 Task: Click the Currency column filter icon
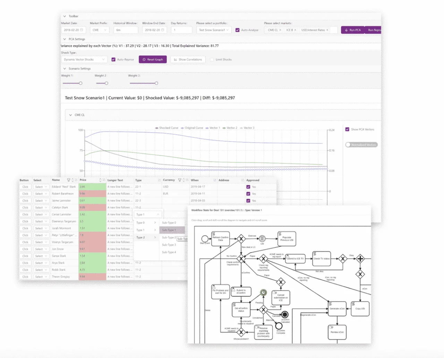tap(180, 180)
